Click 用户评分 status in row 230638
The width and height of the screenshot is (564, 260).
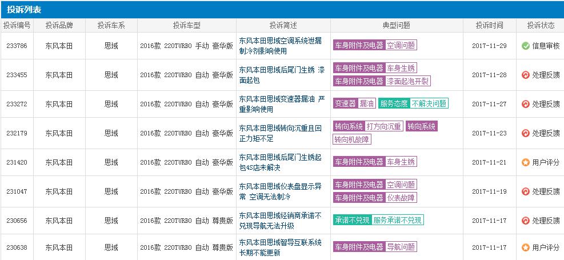click(546, 247)
